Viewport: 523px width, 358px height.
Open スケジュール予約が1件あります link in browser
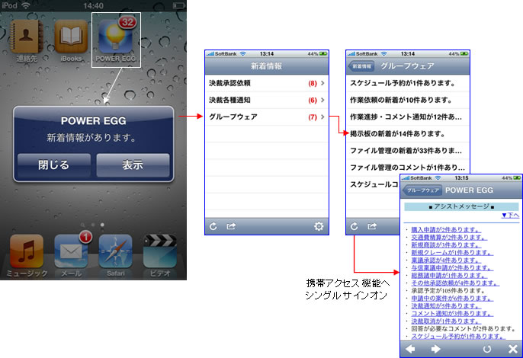458,337
